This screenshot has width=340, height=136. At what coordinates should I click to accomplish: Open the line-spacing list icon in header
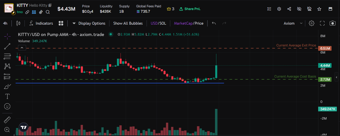tap(269, 9)
